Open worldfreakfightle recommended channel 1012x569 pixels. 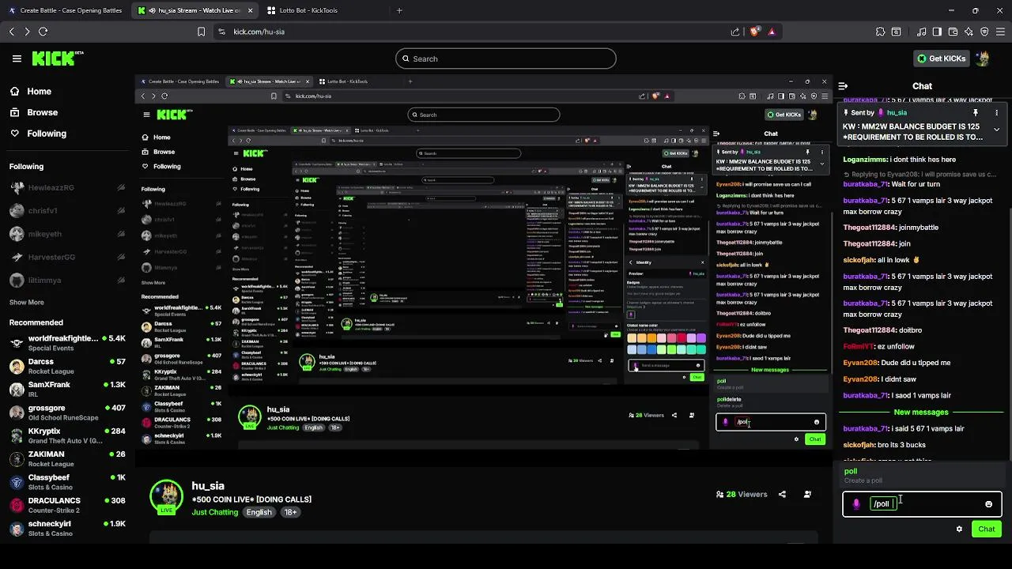pos(67,343)
